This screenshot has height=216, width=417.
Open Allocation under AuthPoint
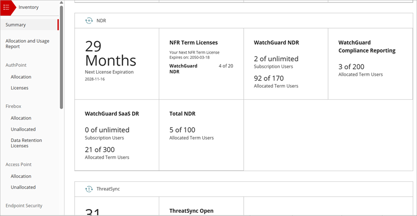pyautogui.click(x=21, y=77)
